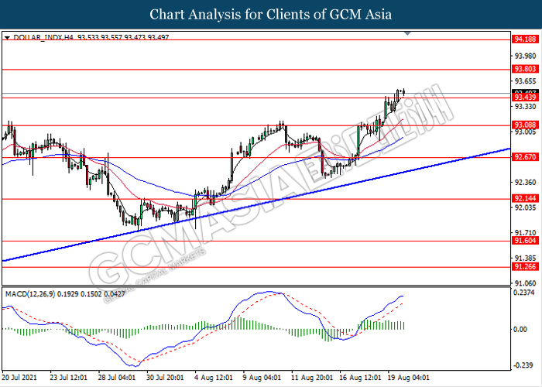The width and height of the screenshot is (542, 387).
Task: Select the 91.266 support price label
Action: [525, 267]
